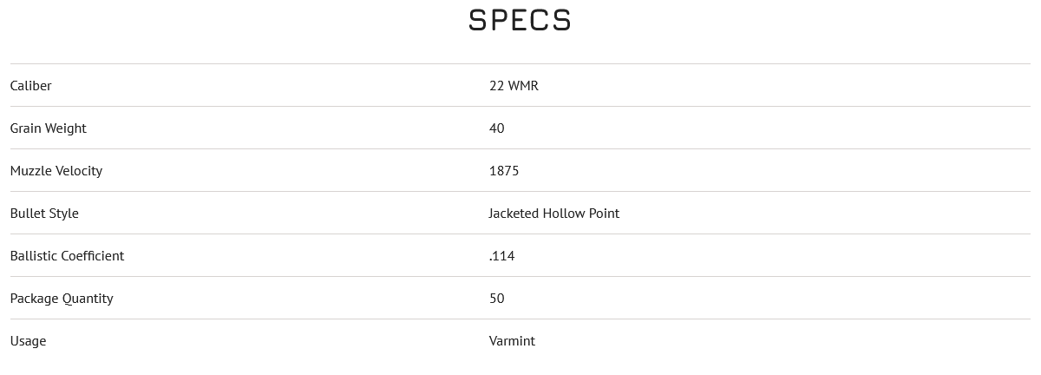Click the package quantity value 50
This screenshot has width=1041, height=375.
496,298
